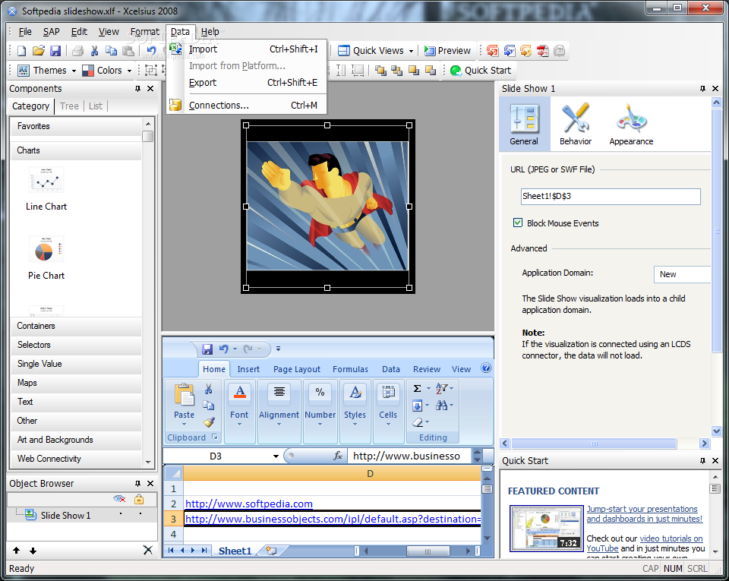This screenshot has width=729, height=581.
Task: Expand the Containers category
Action: [x=76, y=326]
